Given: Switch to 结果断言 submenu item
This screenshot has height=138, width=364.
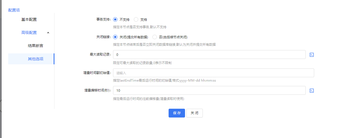Looking at the screenshot, I should [x=35, y=46].
